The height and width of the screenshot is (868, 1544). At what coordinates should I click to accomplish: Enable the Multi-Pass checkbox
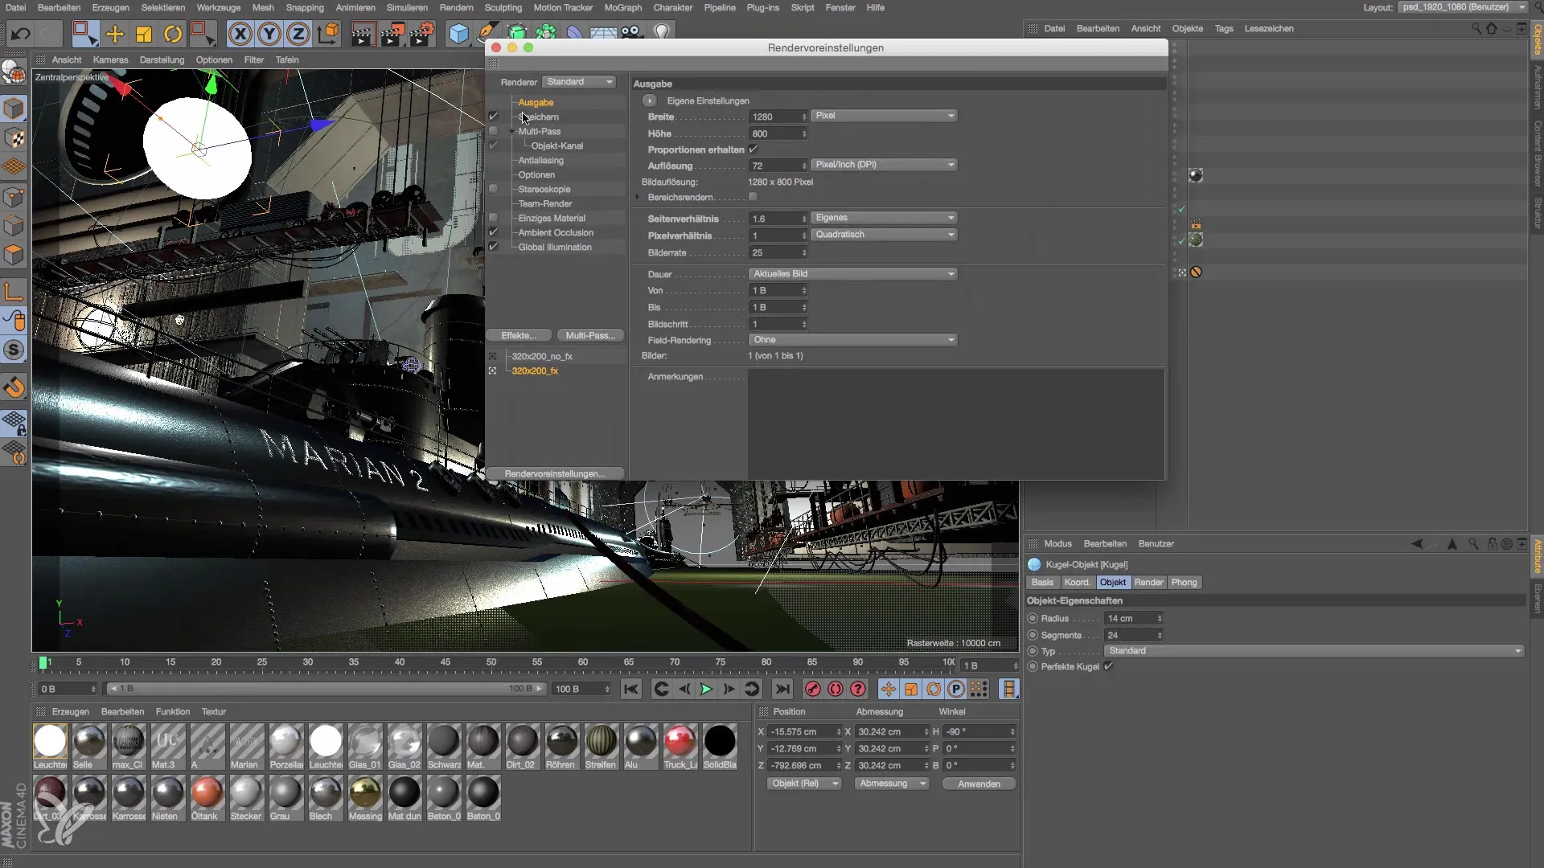pyautogui.click(x=494, y=131)
